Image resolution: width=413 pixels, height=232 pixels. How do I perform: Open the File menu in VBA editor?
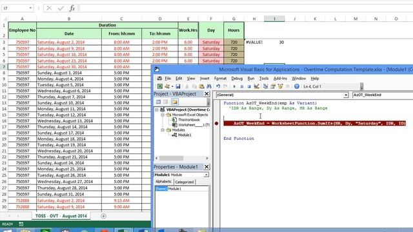coord(168,79)
